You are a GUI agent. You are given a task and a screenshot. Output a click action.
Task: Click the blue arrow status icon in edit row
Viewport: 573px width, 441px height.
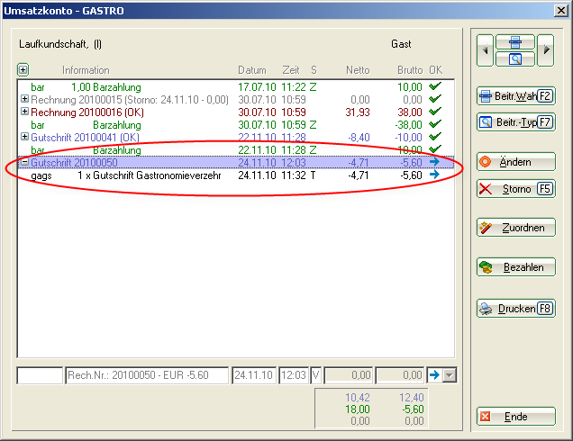(434, 375)
